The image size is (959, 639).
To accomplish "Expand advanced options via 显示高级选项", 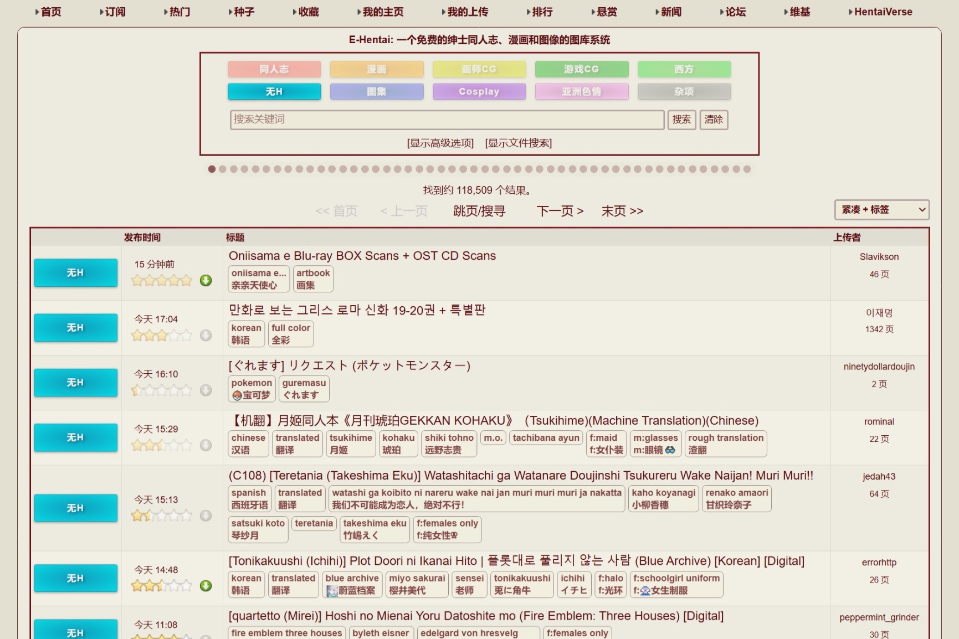I will [440, 143].
